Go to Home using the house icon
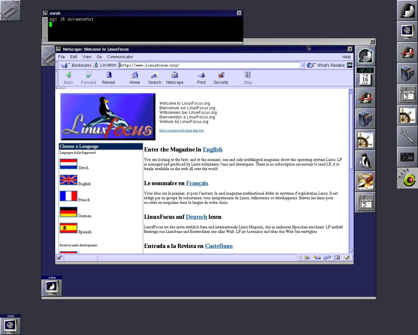 pos(135,76)
